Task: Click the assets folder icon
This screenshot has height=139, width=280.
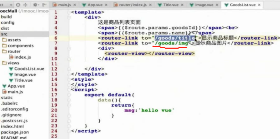Action: 4,40
